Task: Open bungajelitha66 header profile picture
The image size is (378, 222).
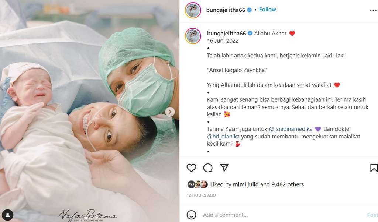Action: [193, 10]
